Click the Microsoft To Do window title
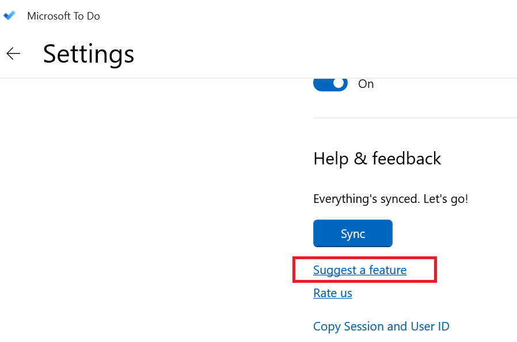Viewport: 517px width, 342px height. coord(63,16)
